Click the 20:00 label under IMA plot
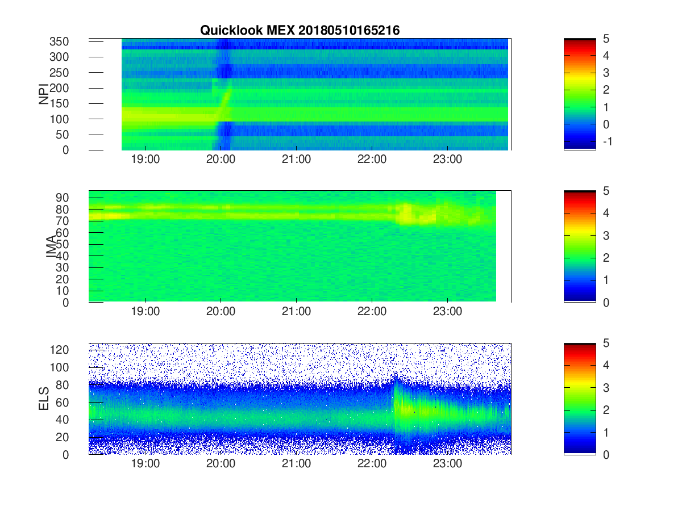682x511 pixels. [221, 312]
